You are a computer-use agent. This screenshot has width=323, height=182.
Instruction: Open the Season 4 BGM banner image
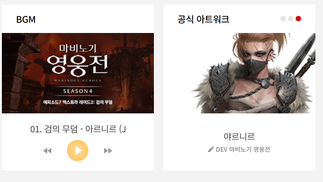(x=78, y=73)
